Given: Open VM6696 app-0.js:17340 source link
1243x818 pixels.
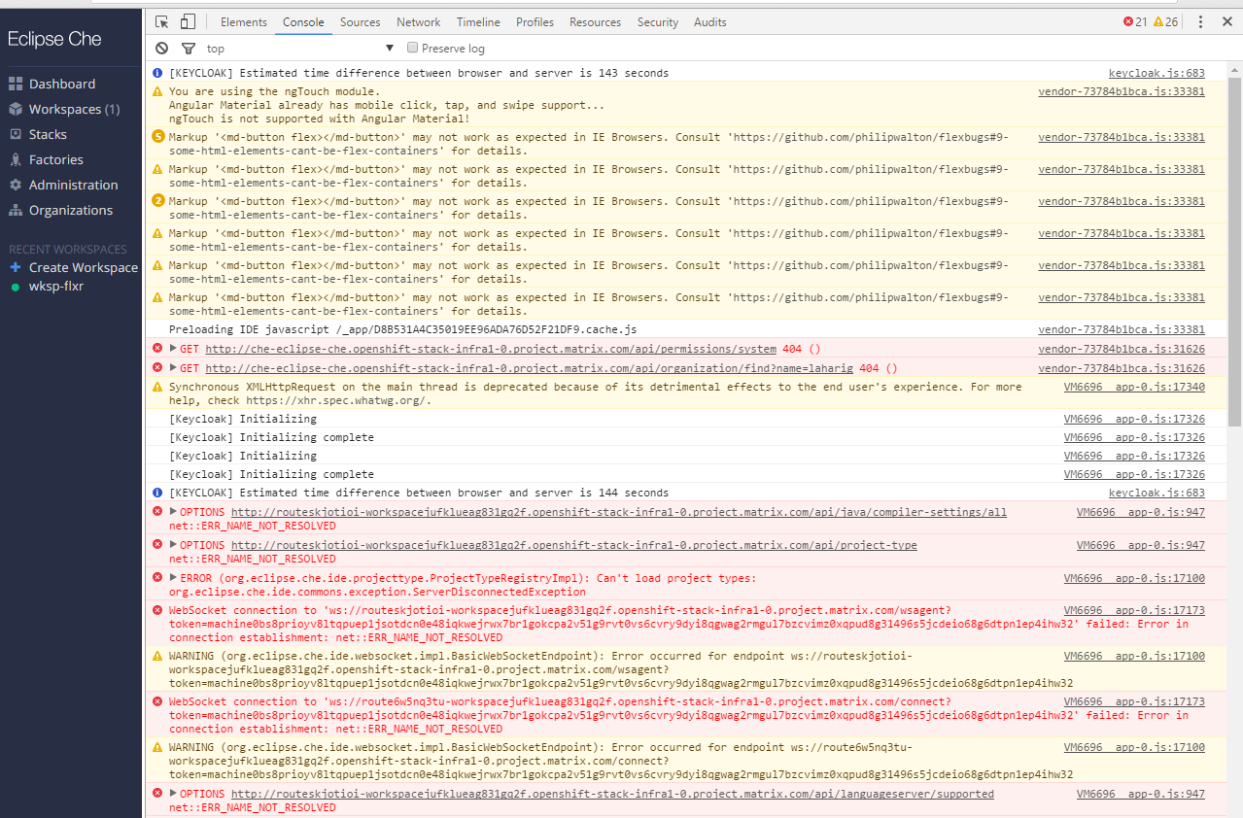Looking at the screenshot, I should (x=1134, y=387).
